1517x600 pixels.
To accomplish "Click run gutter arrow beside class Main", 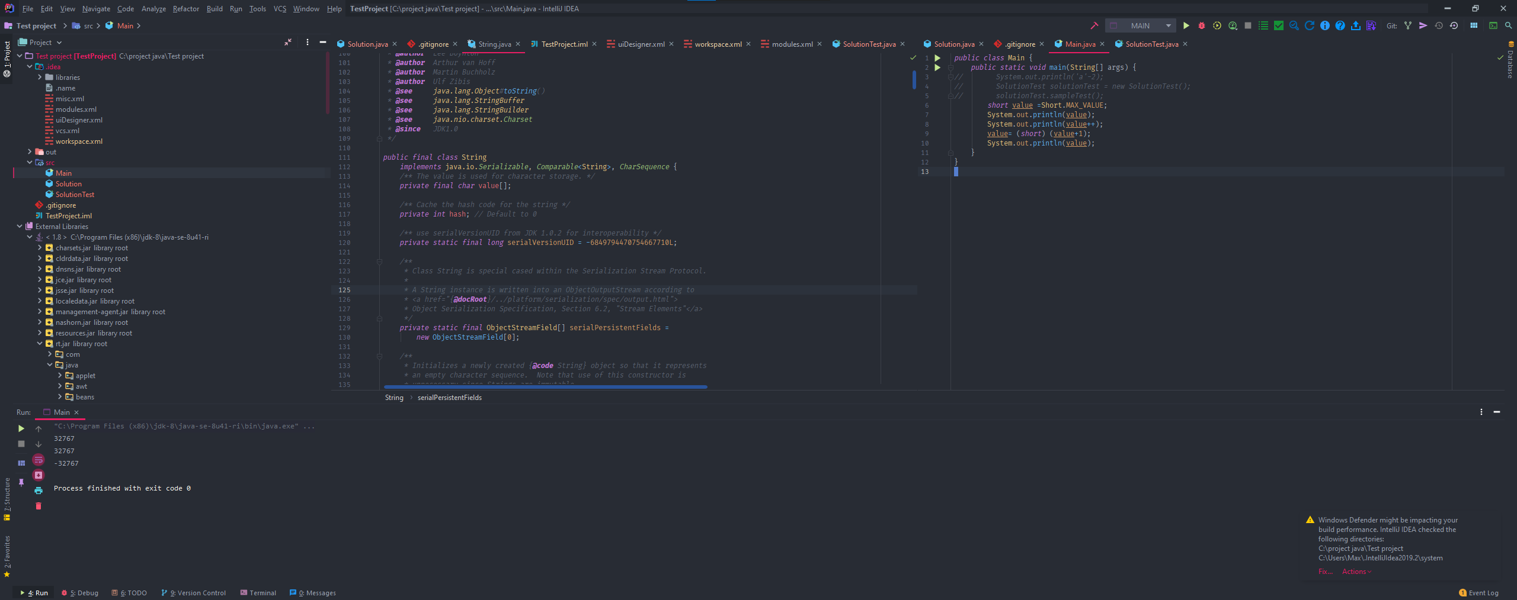I will tap(937, 58).
